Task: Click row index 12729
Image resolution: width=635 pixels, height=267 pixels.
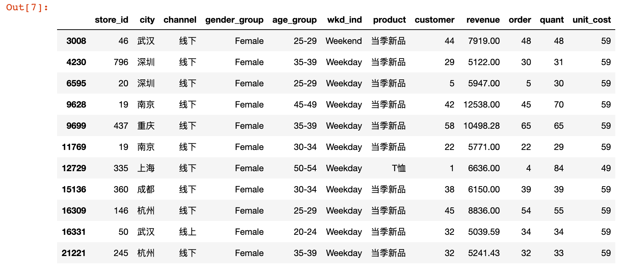Action: tap(74, 168)
